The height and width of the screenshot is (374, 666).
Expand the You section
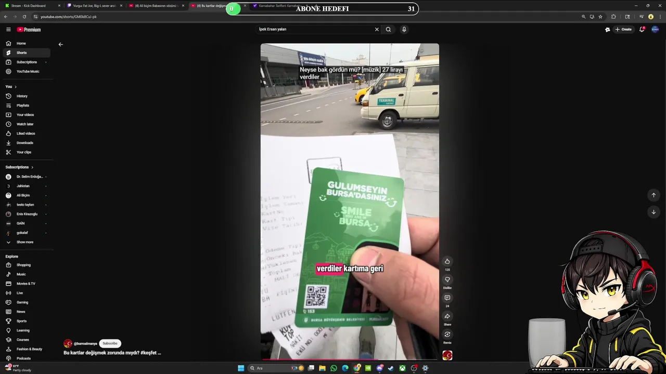(11, 87)
